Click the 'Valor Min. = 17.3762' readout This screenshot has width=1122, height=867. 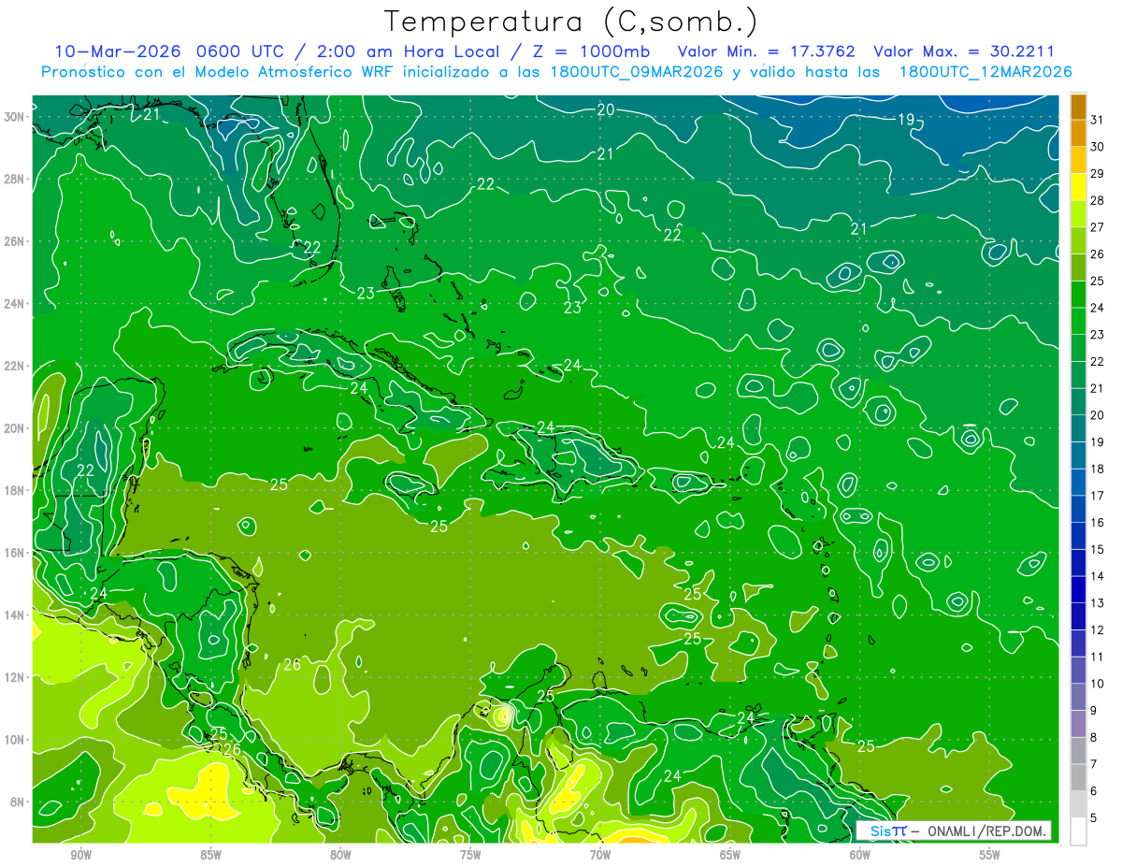[x=767, y=51]
